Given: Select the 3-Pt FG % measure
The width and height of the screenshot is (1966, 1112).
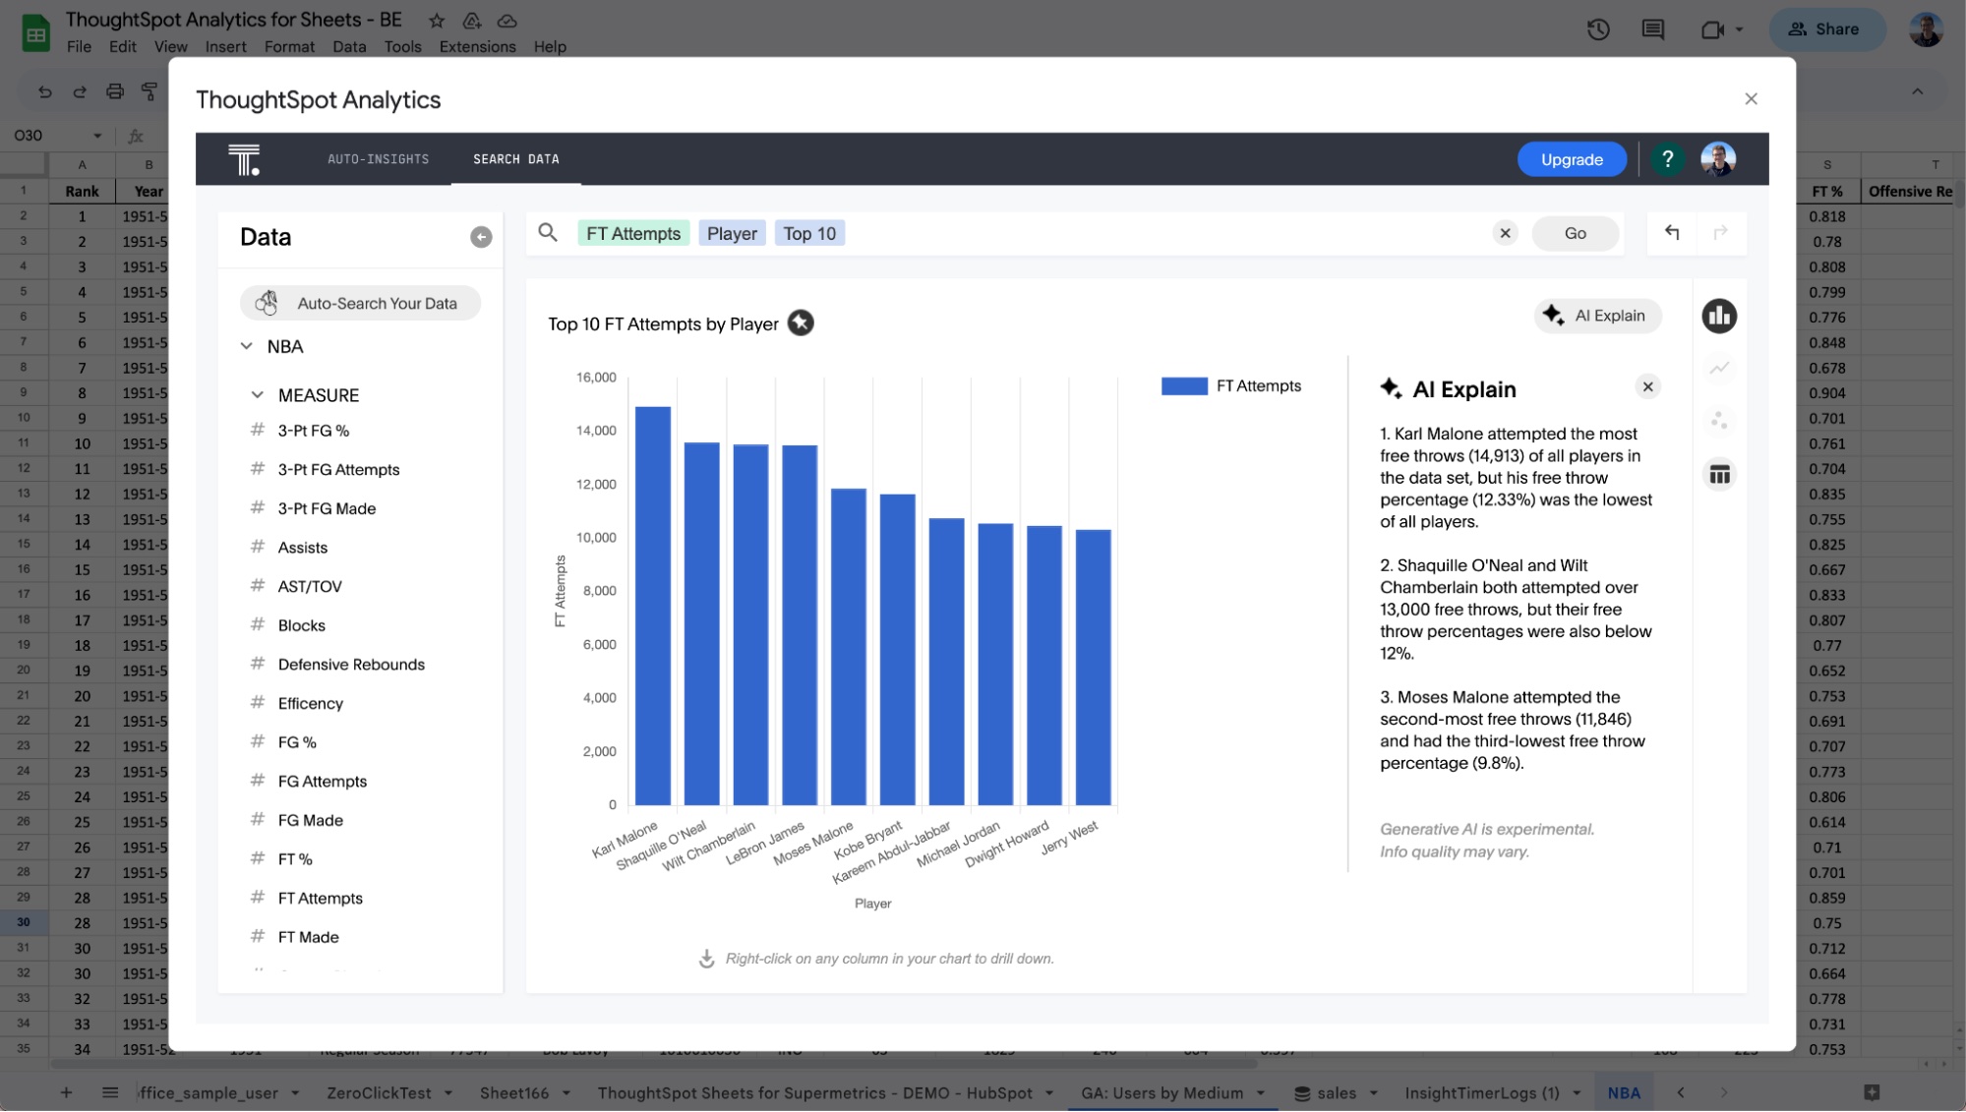Looking at the screenshot, I should point(313,431).
